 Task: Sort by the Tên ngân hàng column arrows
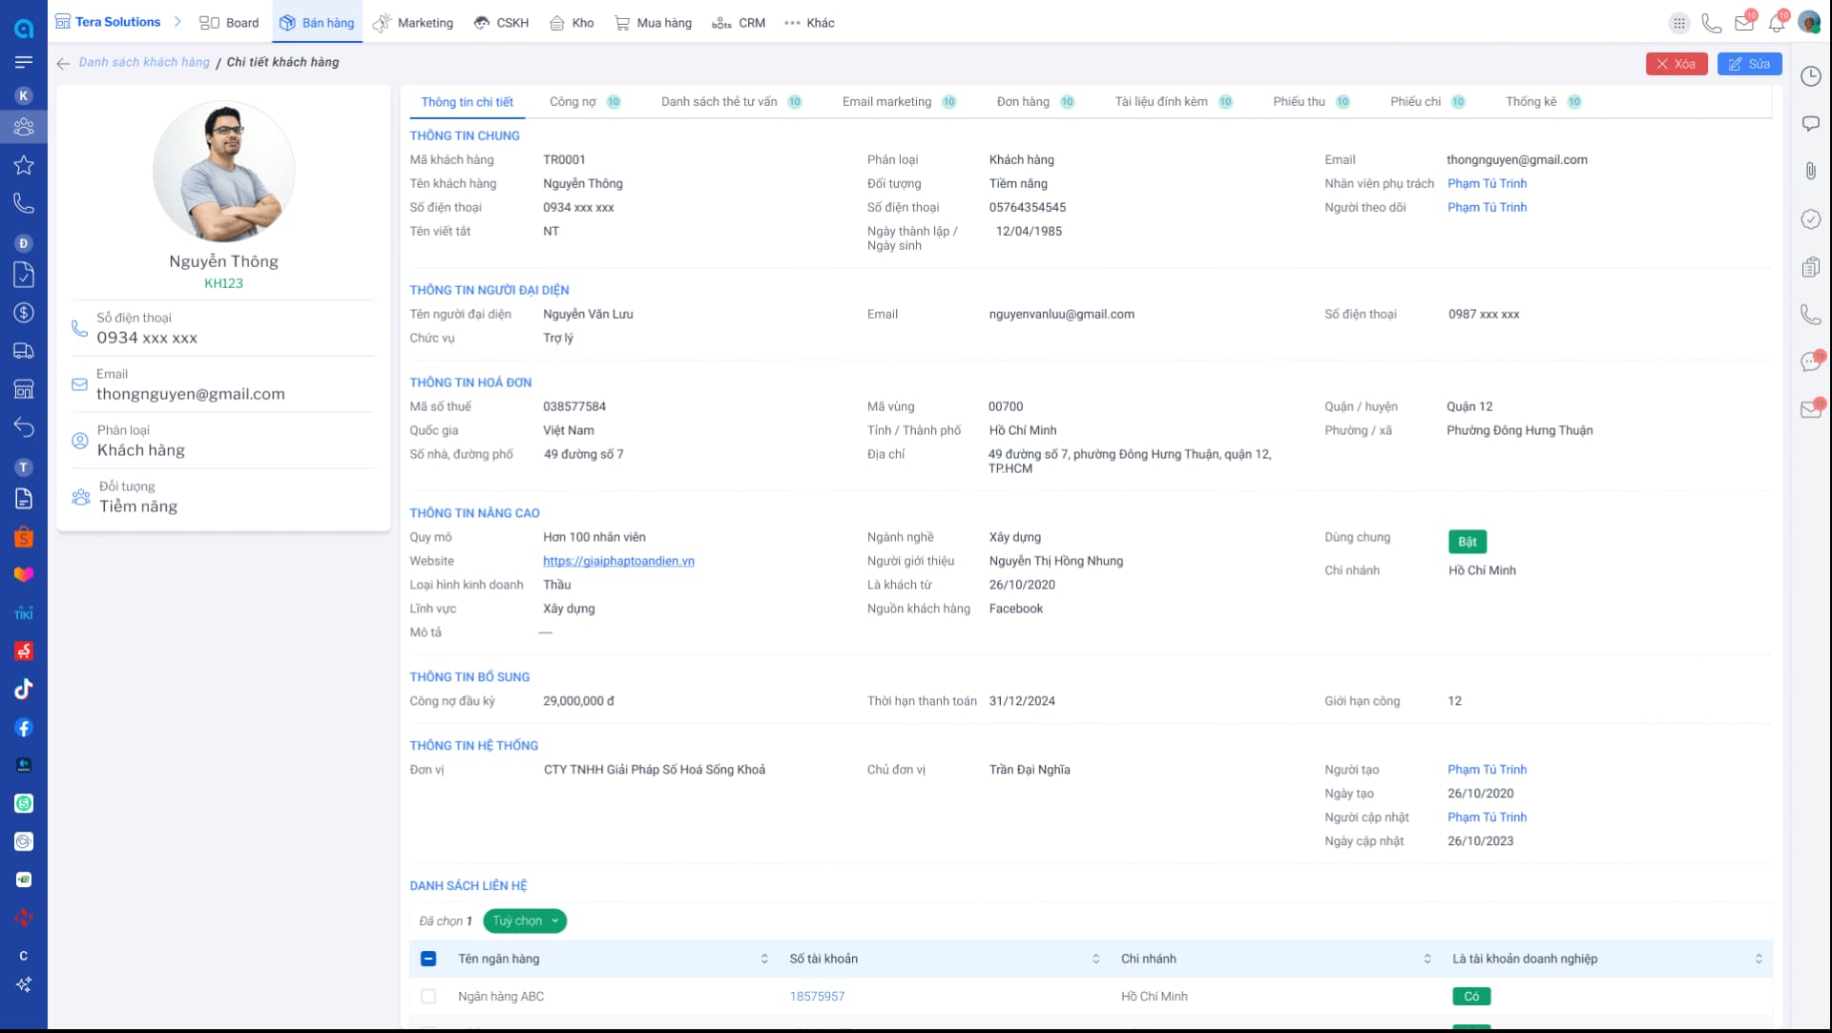[x=764, y=959]
